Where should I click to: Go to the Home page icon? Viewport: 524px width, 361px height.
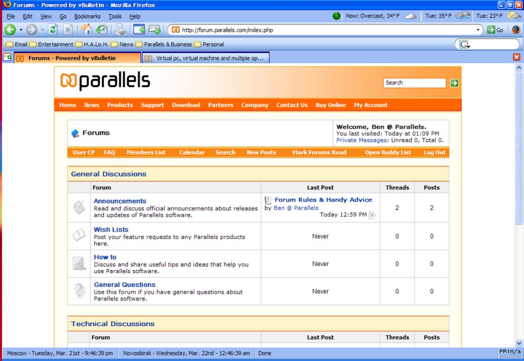pyautogui.click(x=86, y=30)
